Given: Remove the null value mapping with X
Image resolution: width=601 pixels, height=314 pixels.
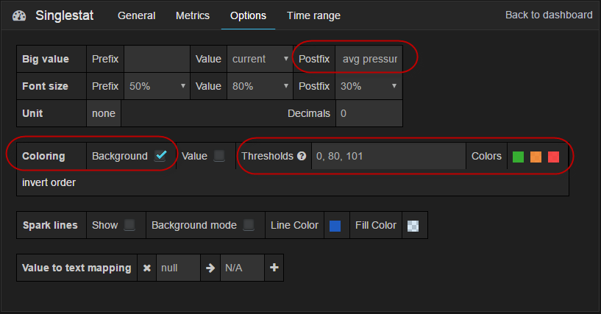Looking at the screenshot, I should point(146,268).
